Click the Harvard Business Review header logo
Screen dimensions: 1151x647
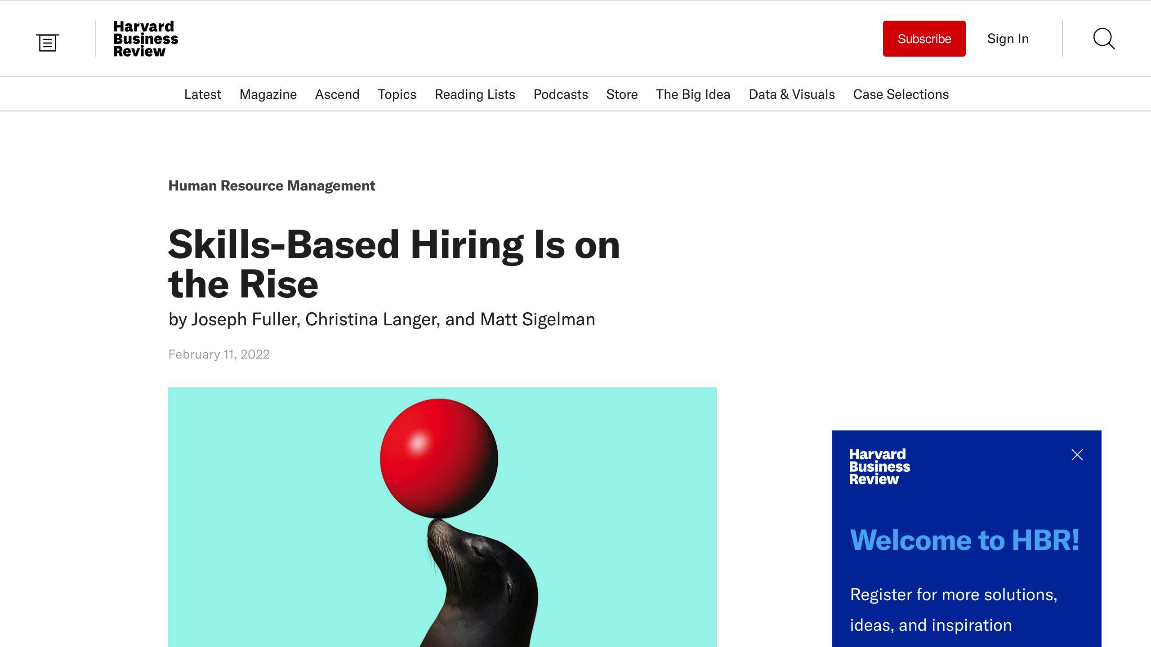146,39
